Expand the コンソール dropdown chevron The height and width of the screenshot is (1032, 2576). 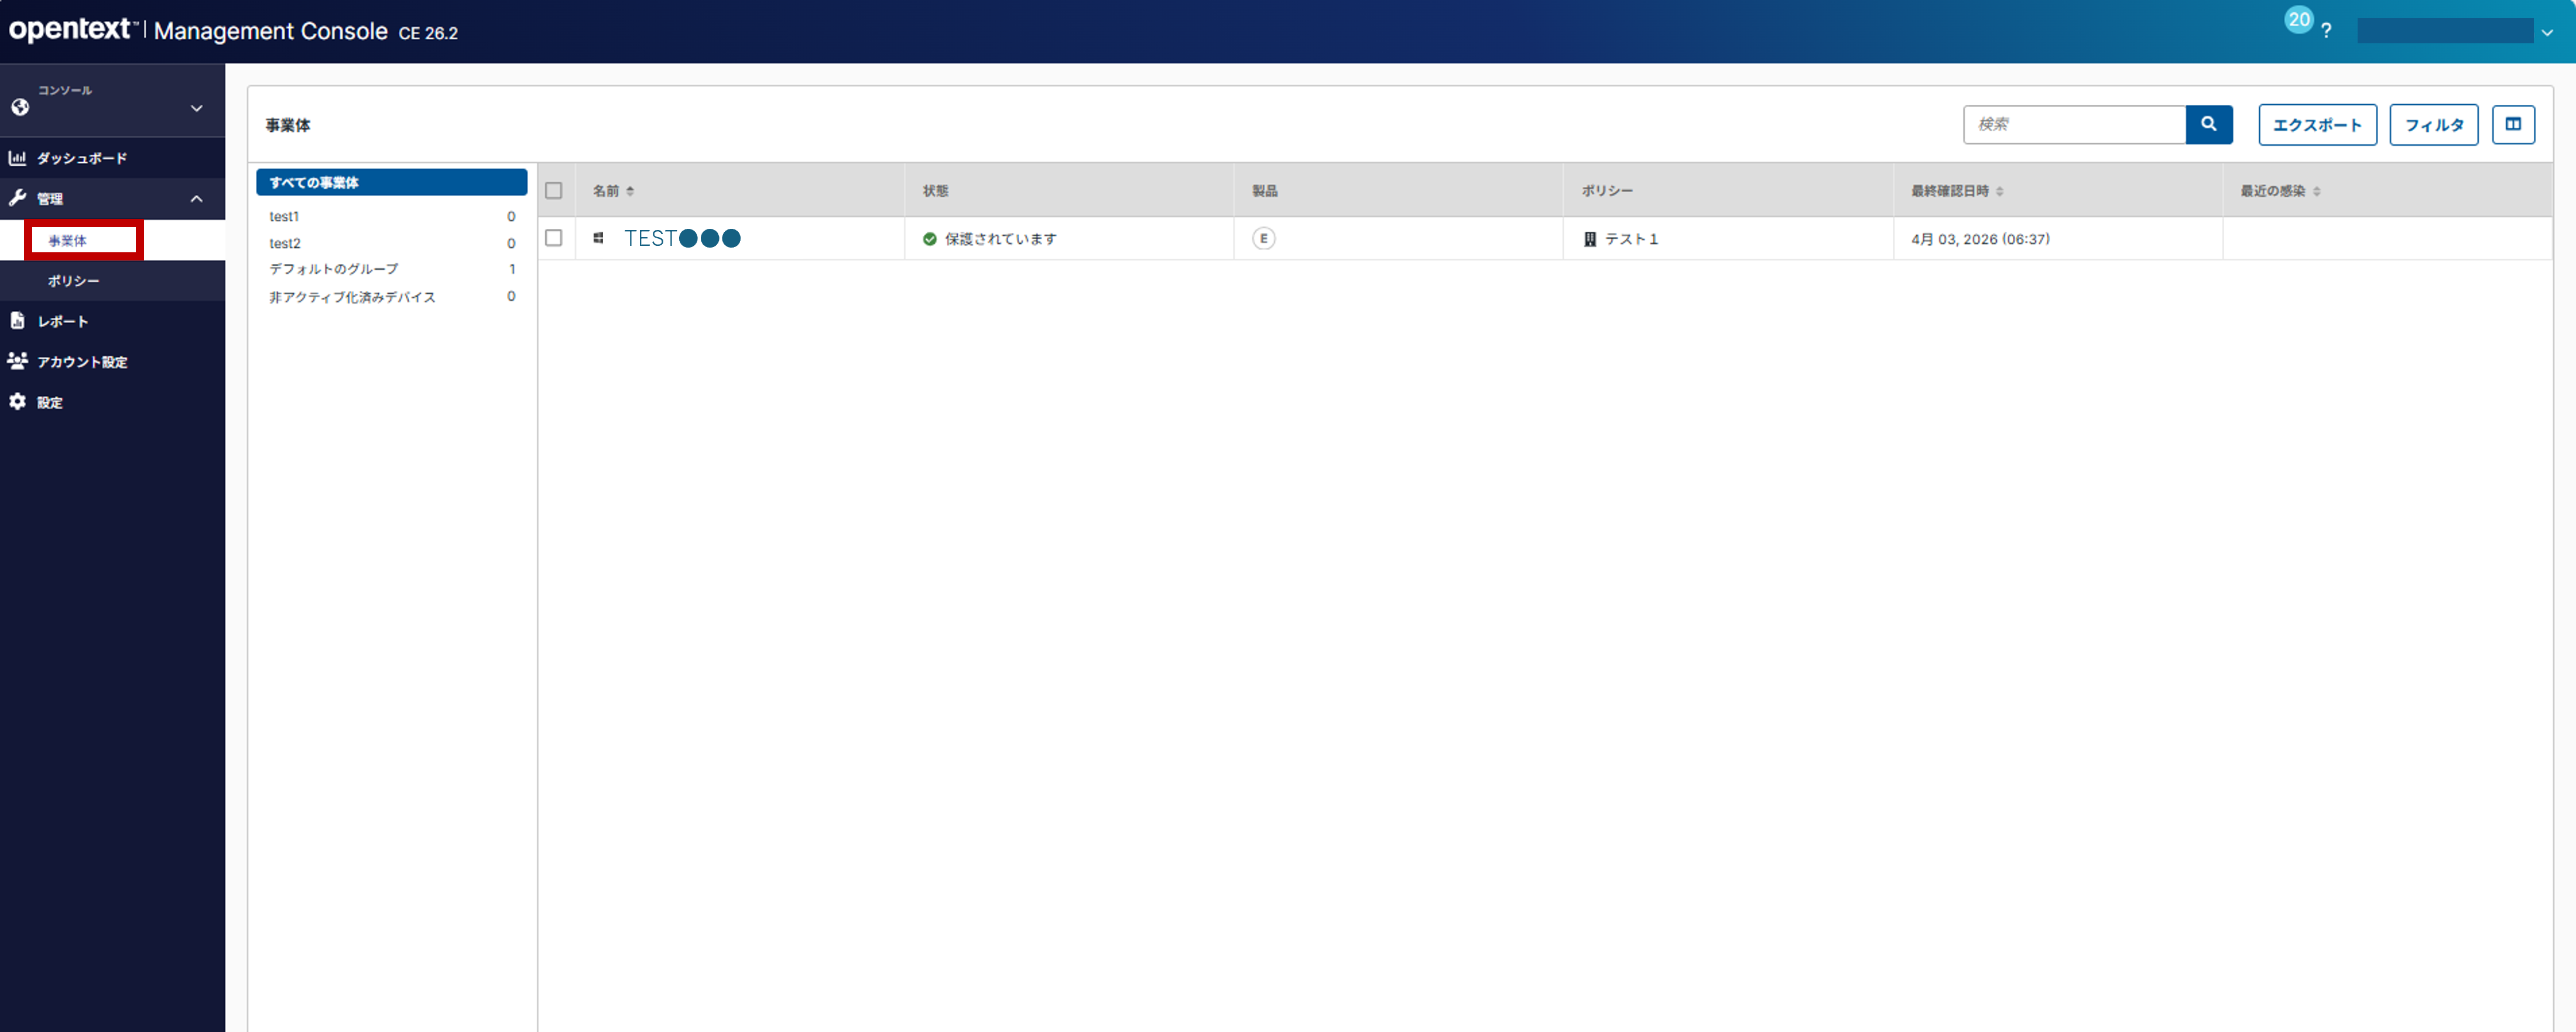[x=197, y=108]
